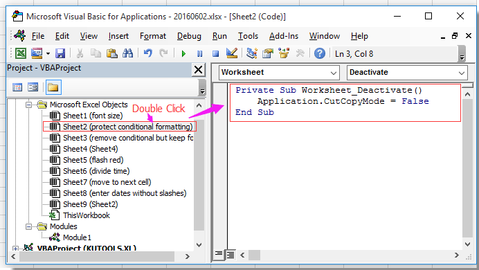Click the project tree scroll down arrow
Viewport: 479px width, 270px height.
point(199,244)
